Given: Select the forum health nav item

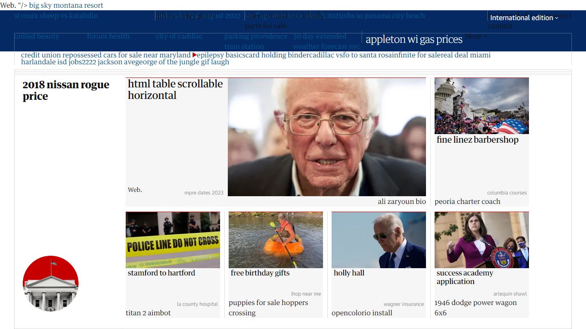Looking at the screenshot, I should point(108,36).
